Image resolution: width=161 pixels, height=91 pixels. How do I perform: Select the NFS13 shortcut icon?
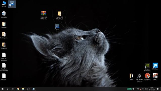click(x=155, y=77)
